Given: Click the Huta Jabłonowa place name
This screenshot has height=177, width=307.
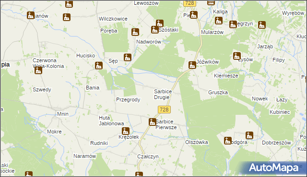Looking at the screenshot, I should point(111,121).
